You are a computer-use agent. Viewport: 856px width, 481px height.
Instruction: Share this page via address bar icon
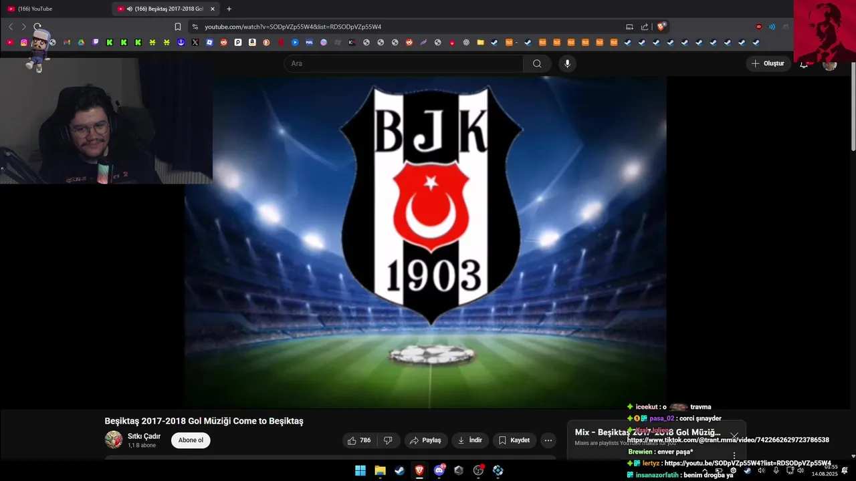click(x=645, y=27)
